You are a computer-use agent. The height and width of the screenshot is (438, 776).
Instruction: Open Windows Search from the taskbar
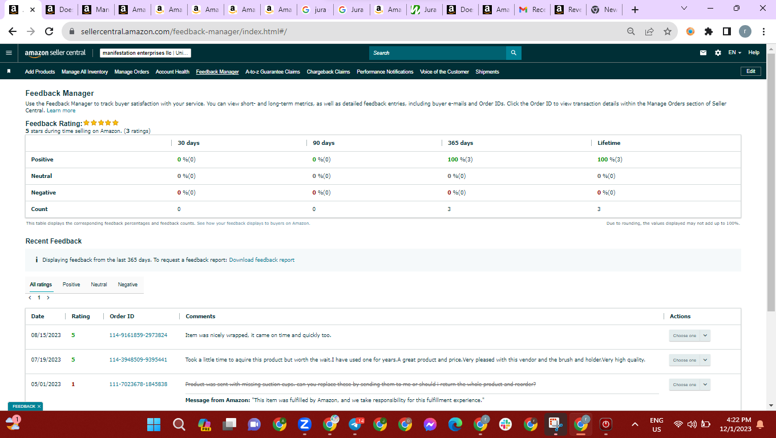click(x=179, y=424)
